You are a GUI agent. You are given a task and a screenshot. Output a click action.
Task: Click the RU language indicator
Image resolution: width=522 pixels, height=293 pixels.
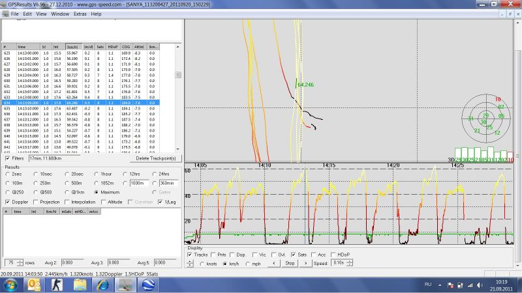[429, 285]
